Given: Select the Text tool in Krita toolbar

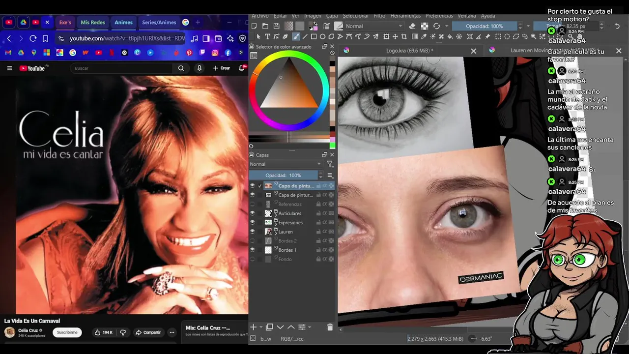Looking at the screenshot, I should pos(267,36).
